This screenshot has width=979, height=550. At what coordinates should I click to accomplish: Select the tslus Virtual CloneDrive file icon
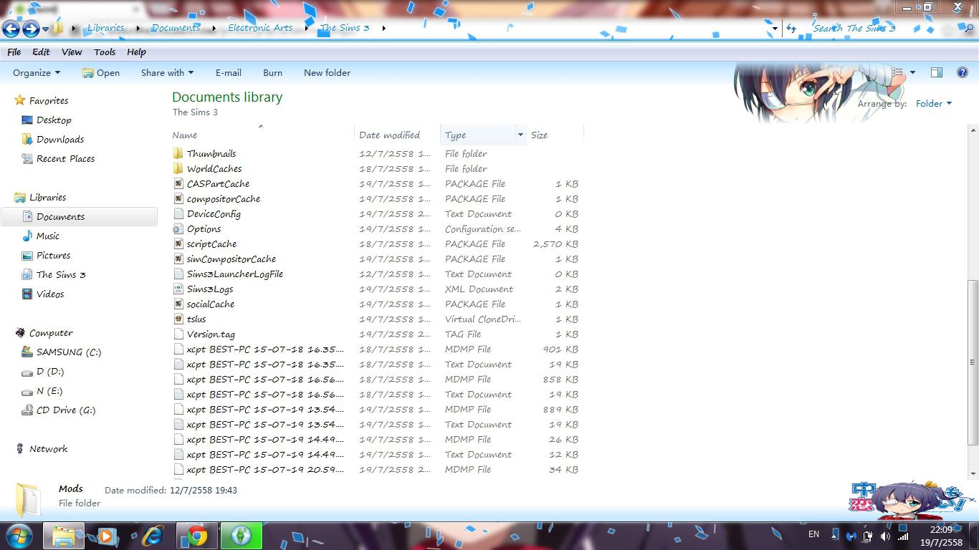(178, 319)
